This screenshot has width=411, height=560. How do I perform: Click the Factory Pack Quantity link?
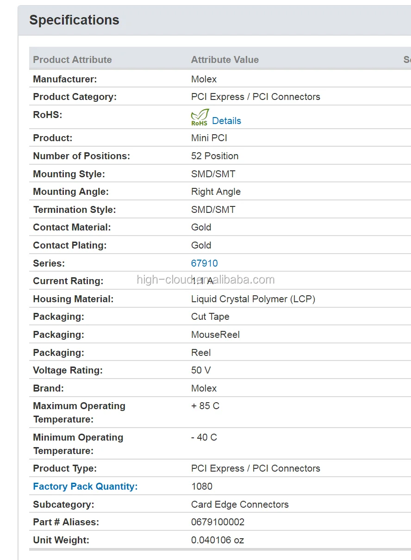coord(85,486)
